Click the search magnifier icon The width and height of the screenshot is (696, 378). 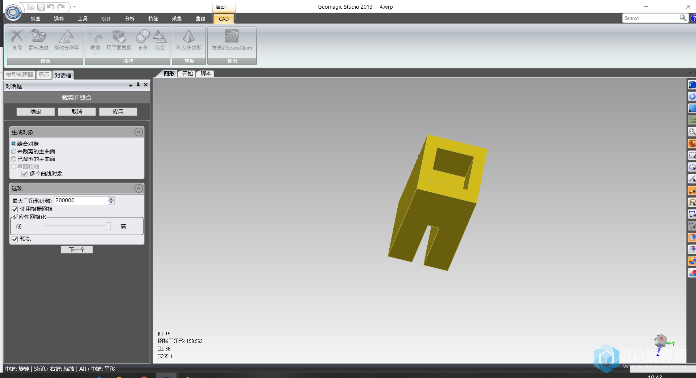click(x=683, y=18)
